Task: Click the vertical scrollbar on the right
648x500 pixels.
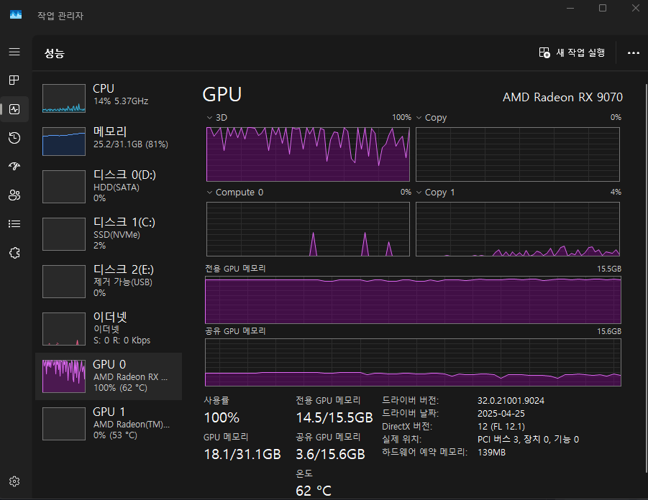Action: 646,277
